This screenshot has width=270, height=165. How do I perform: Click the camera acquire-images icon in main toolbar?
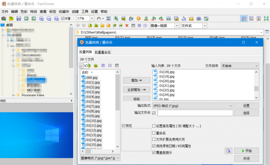point(4,18)
